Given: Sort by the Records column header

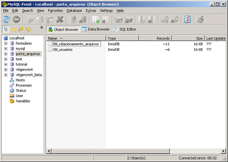Looking at the screenshot, I should 155,38.
